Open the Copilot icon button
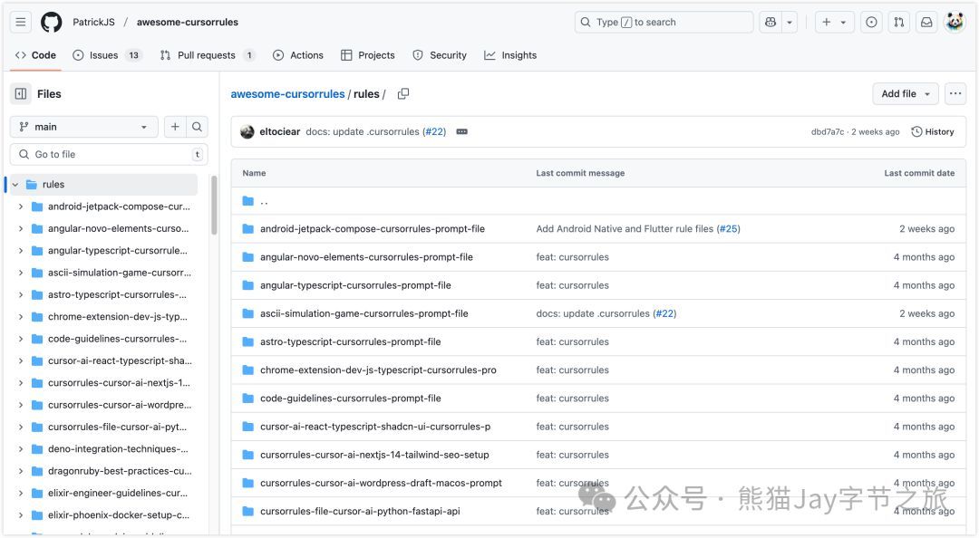979x538 pixels. pos(771,22)
